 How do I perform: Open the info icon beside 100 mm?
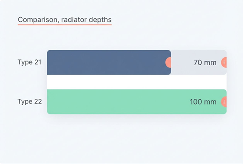coord(224,102)
